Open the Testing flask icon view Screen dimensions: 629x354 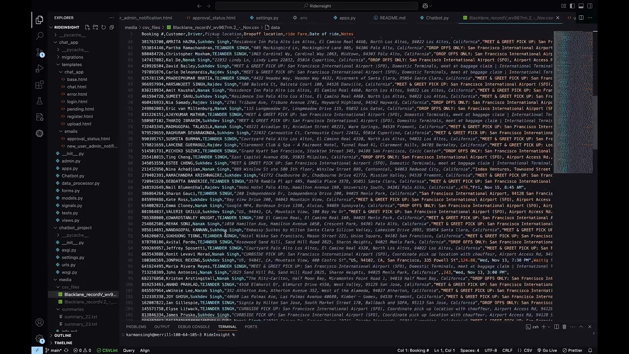coord(39,101)
